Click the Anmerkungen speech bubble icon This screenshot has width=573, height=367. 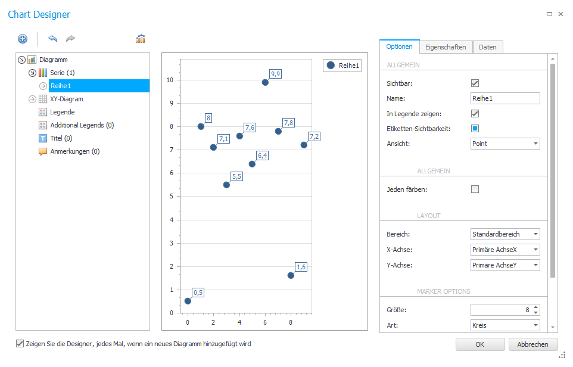[43, 151]
